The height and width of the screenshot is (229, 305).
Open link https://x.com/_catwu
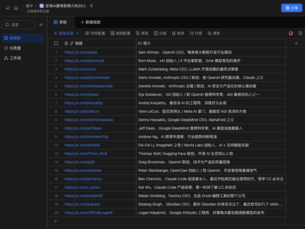pos(82,187)
